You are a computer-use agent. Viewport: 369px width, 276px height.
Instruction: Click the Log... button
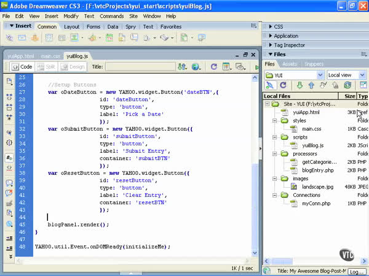357,271
